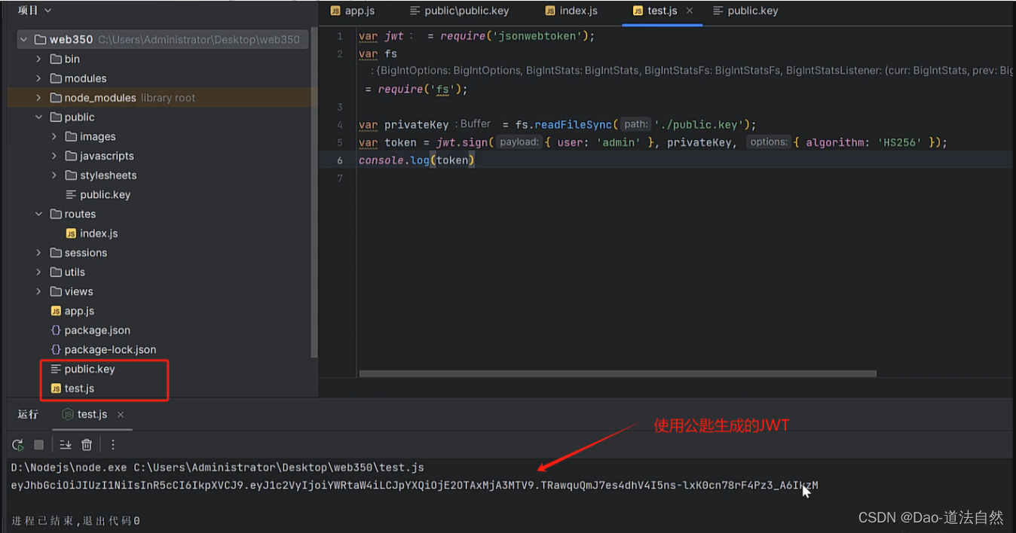Click the images folder icon
The image size is (1016, 533).
(x=72, y=137)
